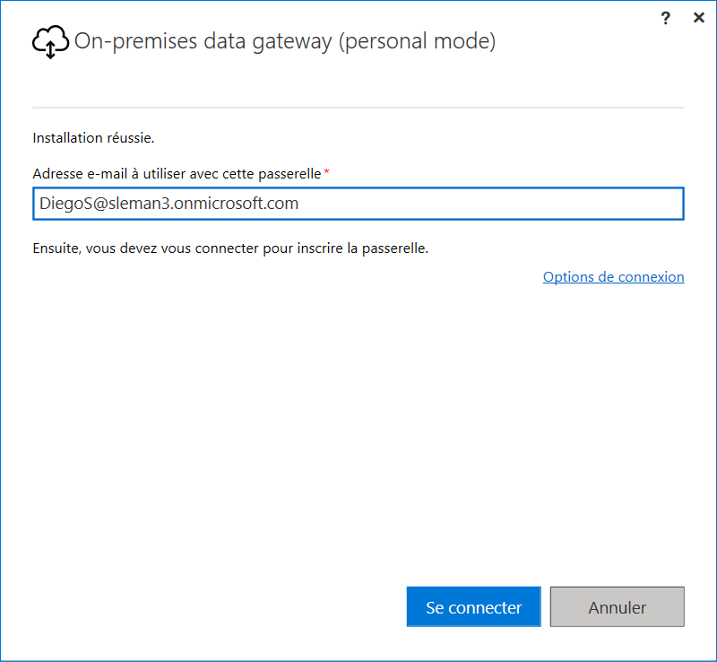The width and height of the screenshot is (717, 662).
Task: Focus the email address input field
Action: [358, 204]
